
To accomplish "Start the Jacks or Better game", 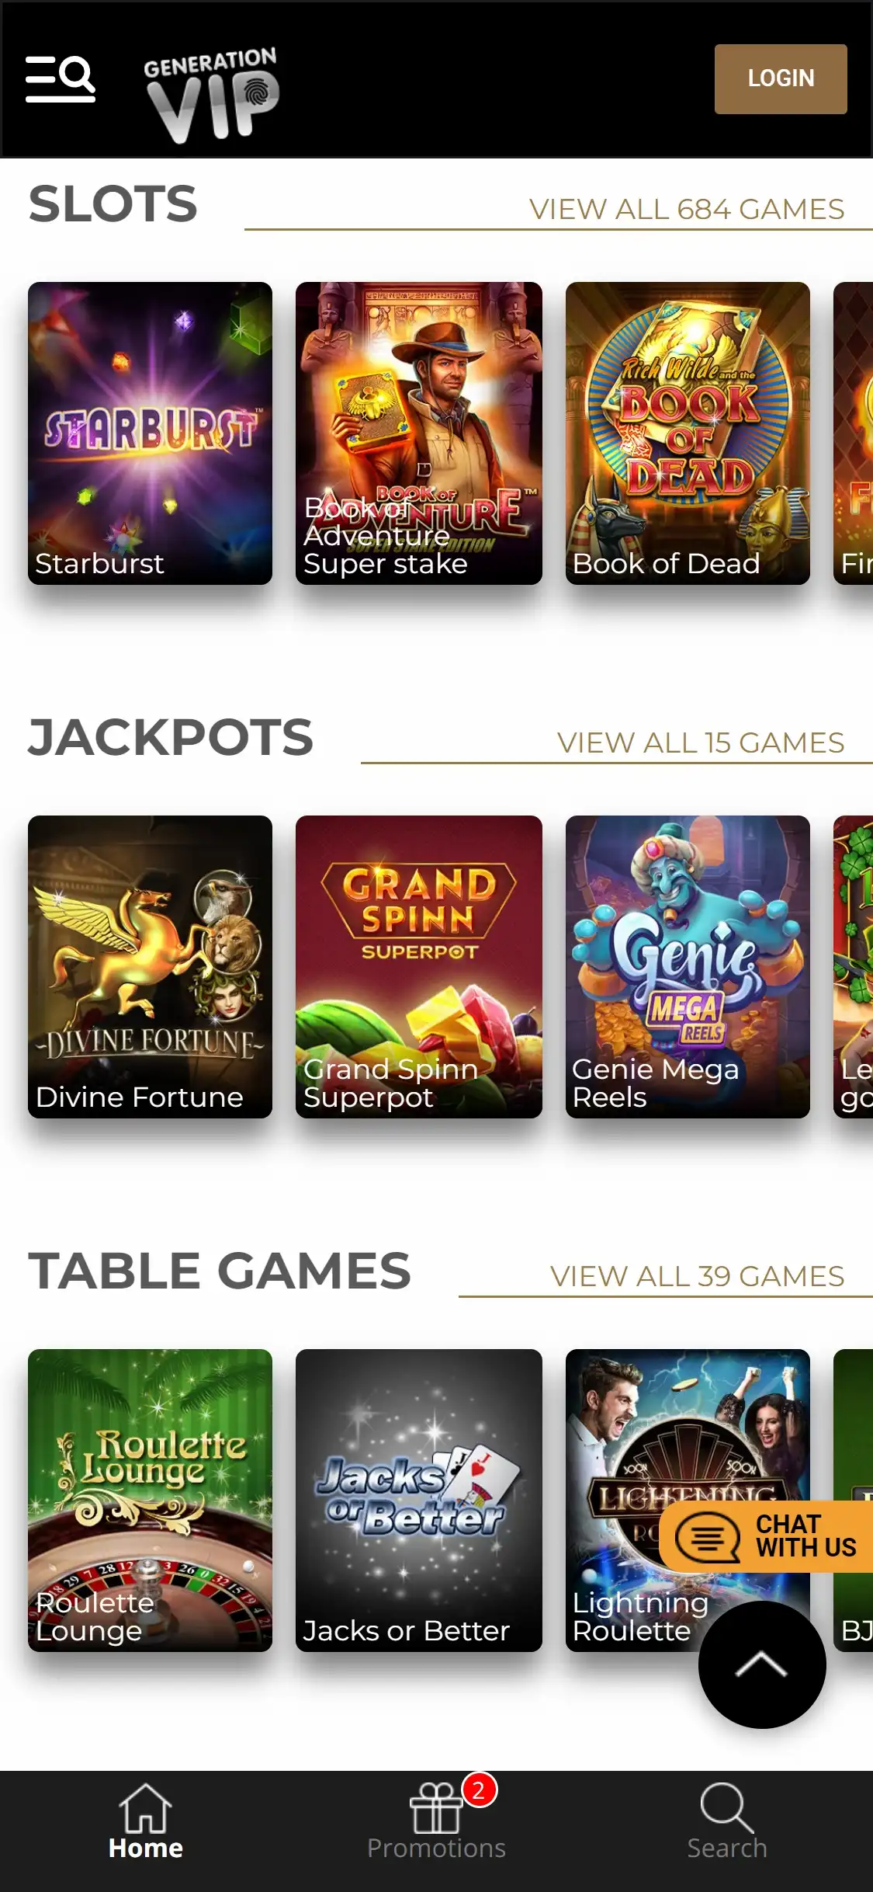I will 419,1501.
